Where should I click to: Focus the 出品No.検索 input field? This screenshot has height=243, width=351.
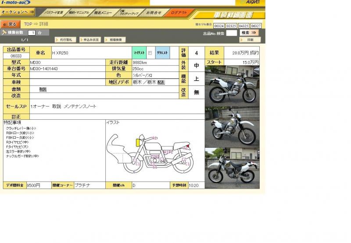point(232,33)
